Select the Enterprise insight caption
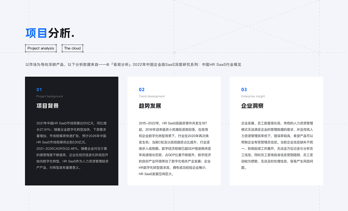 pyautogui.click(x=253, y=96)
